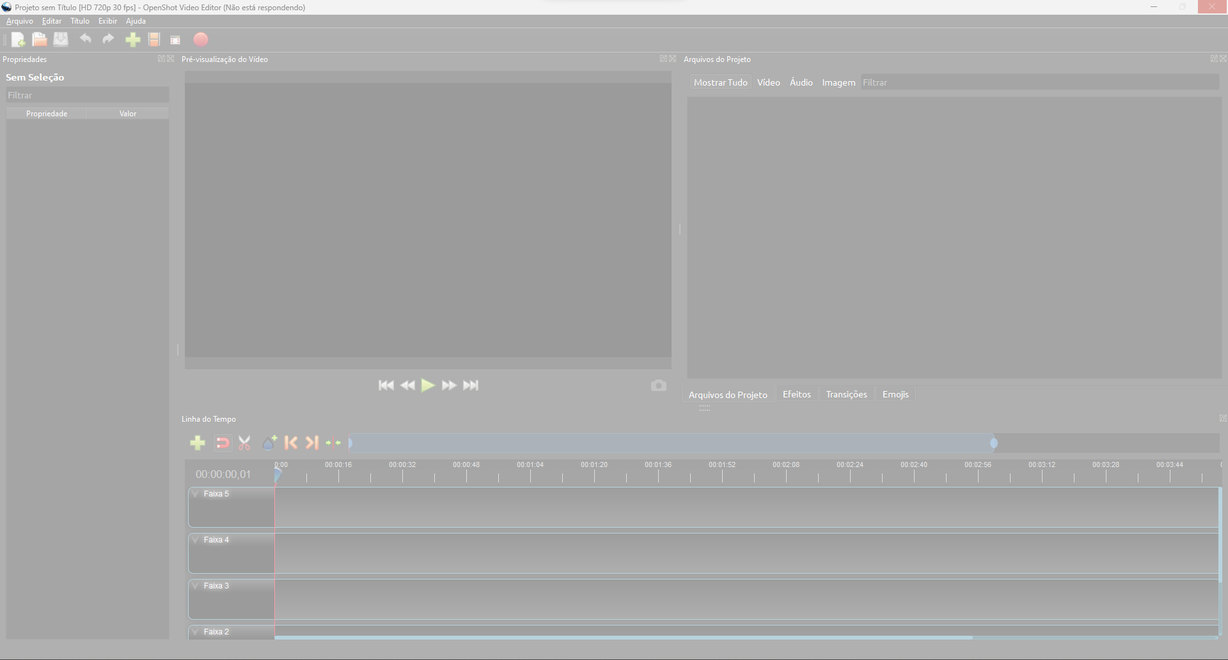Screen dimensions: 1228x660
Task: Create a new project from toolbar
Action: [x=19, y=40]
